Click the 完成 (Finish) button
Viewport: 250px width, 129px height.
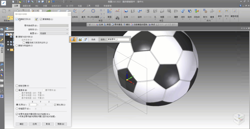pos(93,40)
